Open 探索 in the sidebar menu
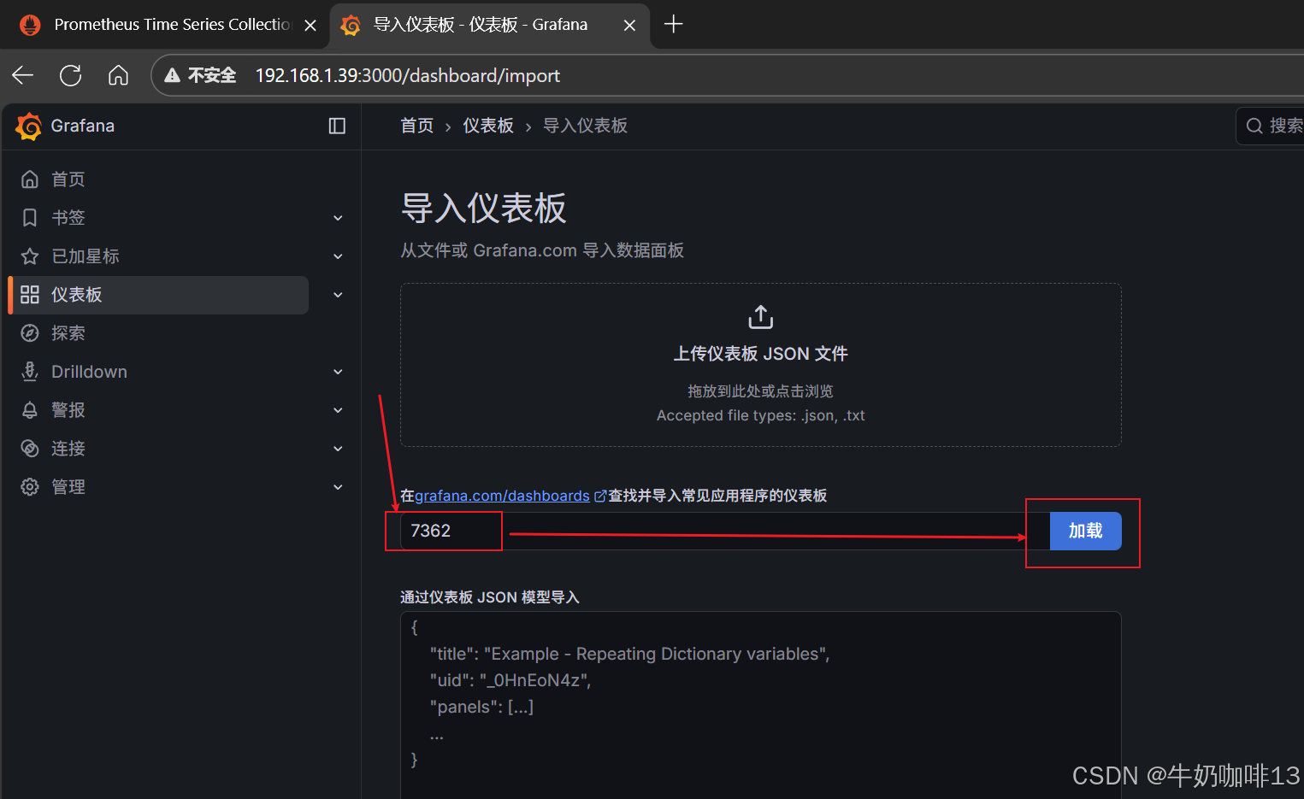The image size is (1304, 799). point(68,333)
